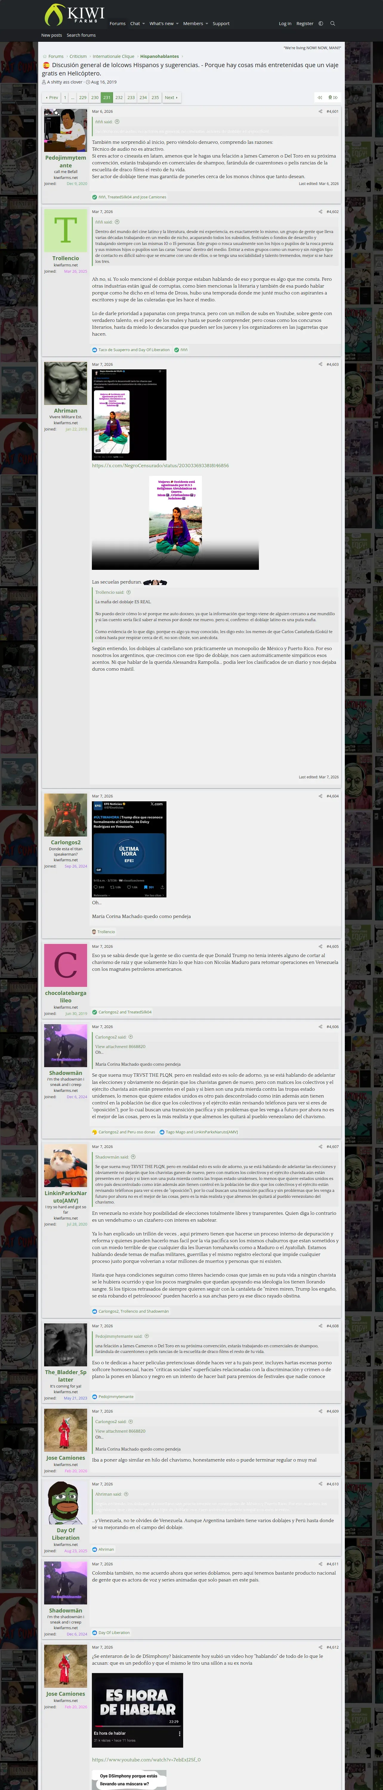Share post #4,611 via share icon
383x1790 pixels.
tap(320, 1564)
